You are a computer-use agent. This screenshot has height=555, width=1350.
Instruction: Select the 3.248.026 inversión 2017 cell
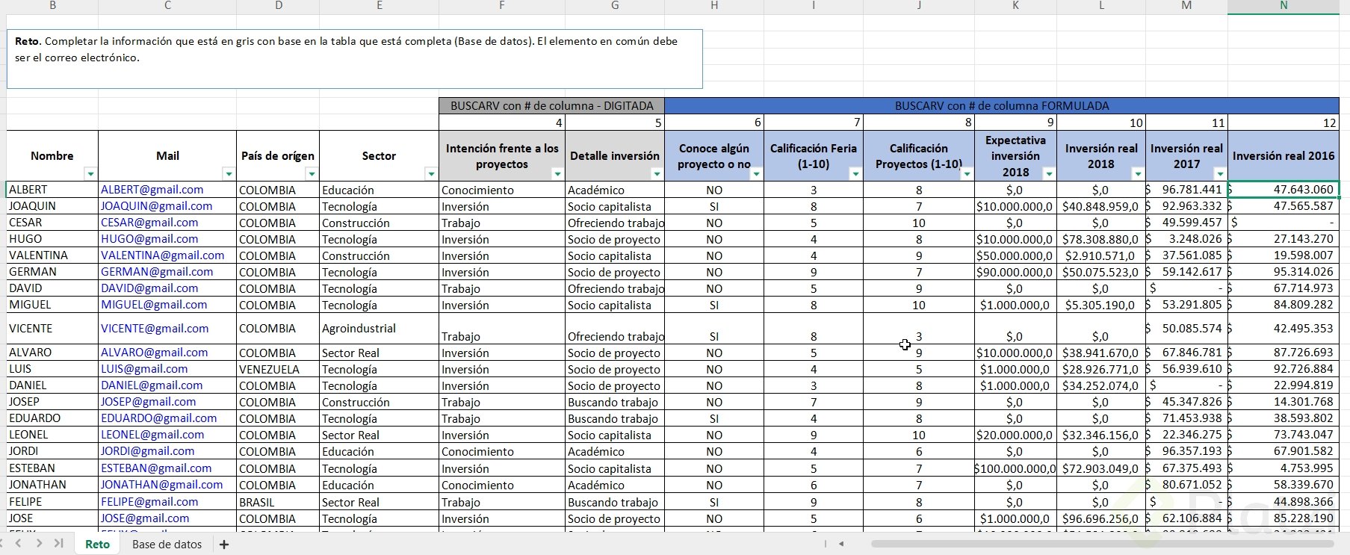(x=1186, y=239)
